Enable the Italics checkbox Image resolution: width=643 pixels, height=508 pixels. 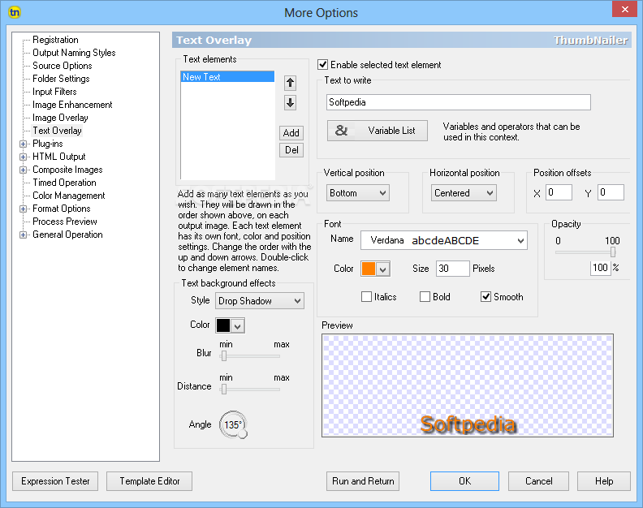pos(366,296)
